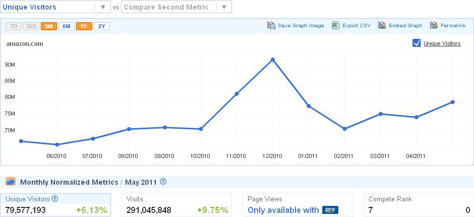Click the +9.75% visits change value
Screen dimensions: 474x217
pyautogui.click(x=212, y=210)
